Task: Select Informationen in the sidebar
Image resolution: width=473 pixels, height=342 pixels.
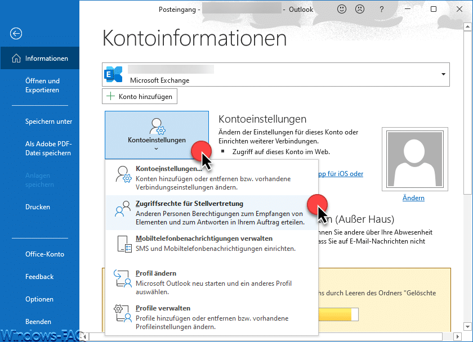Action: pos(40,58)
